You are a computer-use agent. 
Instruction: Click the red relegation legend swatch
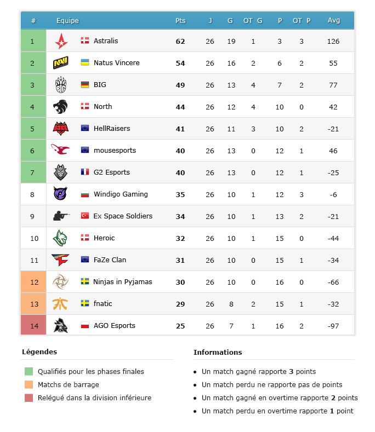29,398
